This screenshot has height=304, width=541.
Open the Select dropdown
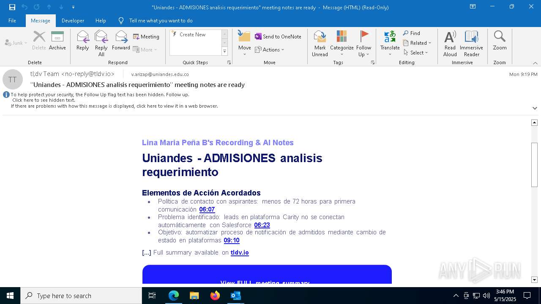pos(416,53)
